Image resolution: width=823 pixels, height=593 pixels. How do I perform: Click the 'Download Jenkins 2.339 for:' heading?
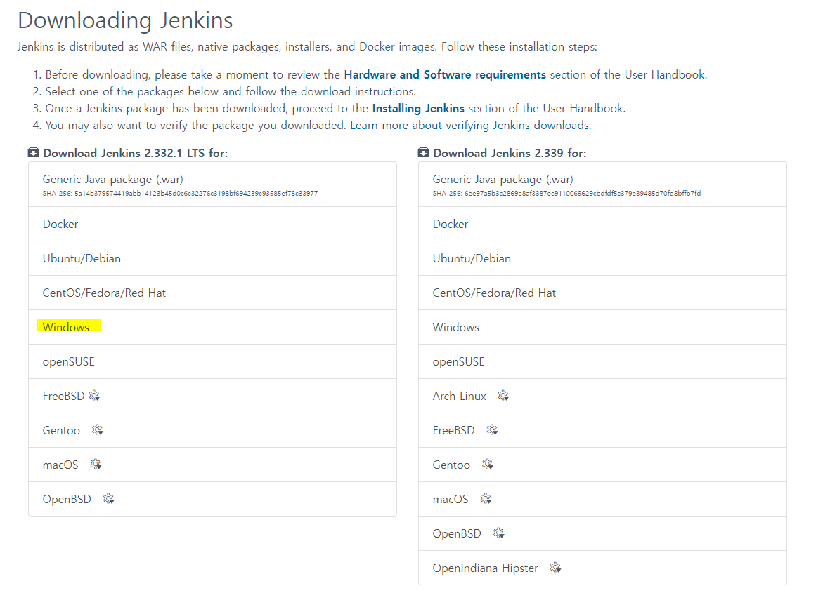click(510, 153)
